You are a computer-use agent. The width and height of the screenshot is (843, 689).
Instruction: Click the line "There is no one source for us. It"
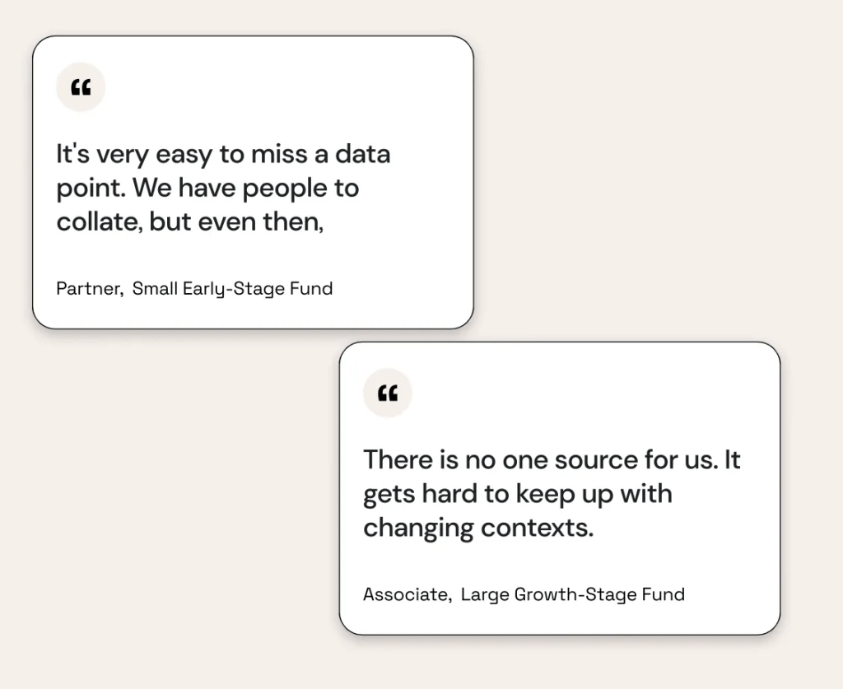click(552, 459)
